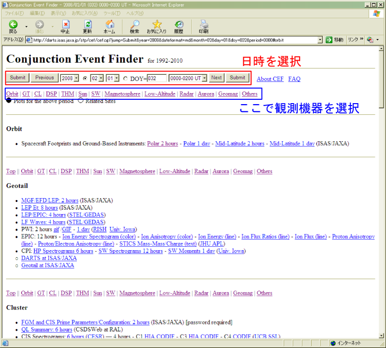Screen dimensions: 386x348
Task: Open the お気に入り(A) menu
Action: [85, 13]
